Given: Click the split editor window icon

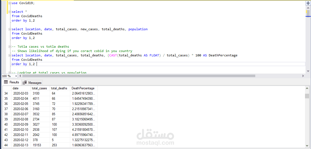Looking at the screenshot, I should point(308,4).
